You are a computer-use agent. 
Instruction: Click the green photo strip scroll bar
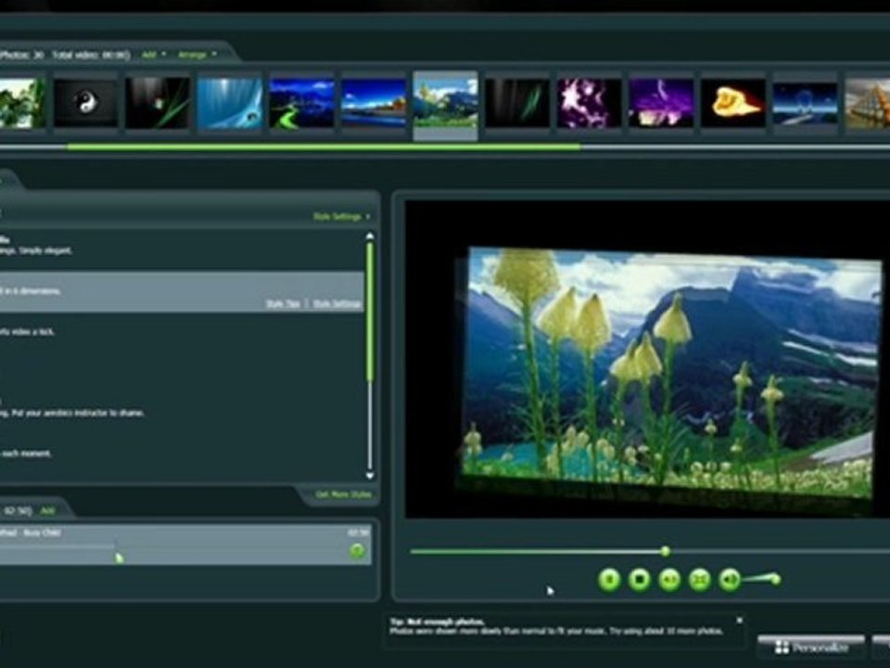324,148
